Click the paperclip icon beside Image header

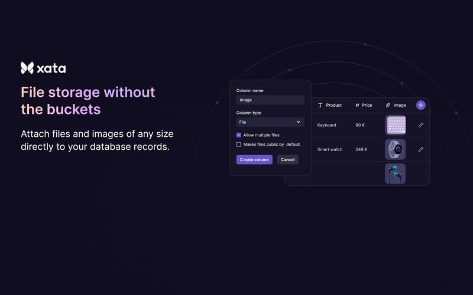pos(388,105)
